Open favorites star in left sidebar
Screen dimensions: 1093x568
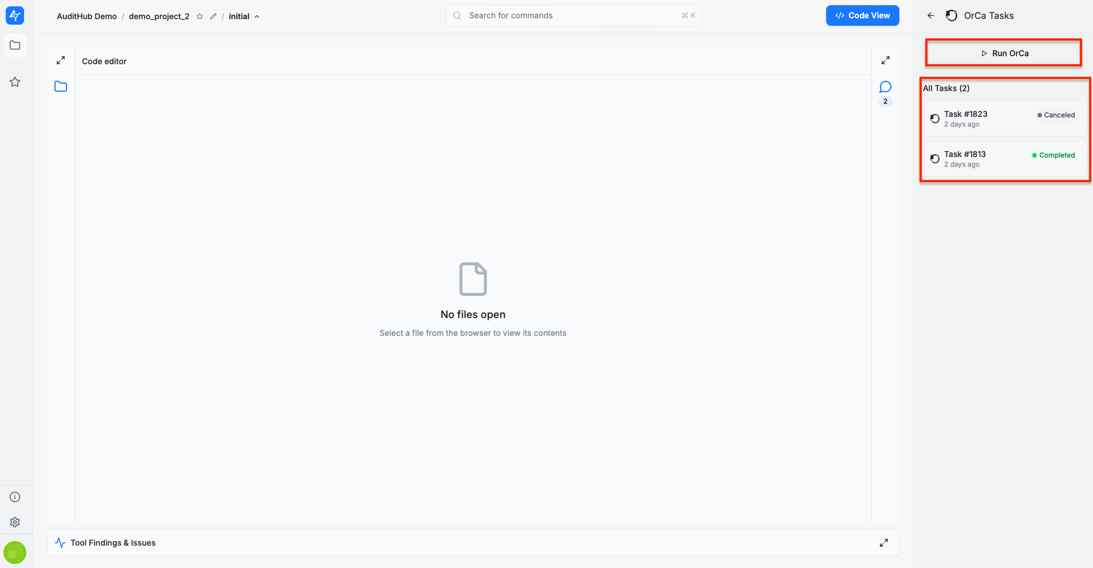click(15, 82)
